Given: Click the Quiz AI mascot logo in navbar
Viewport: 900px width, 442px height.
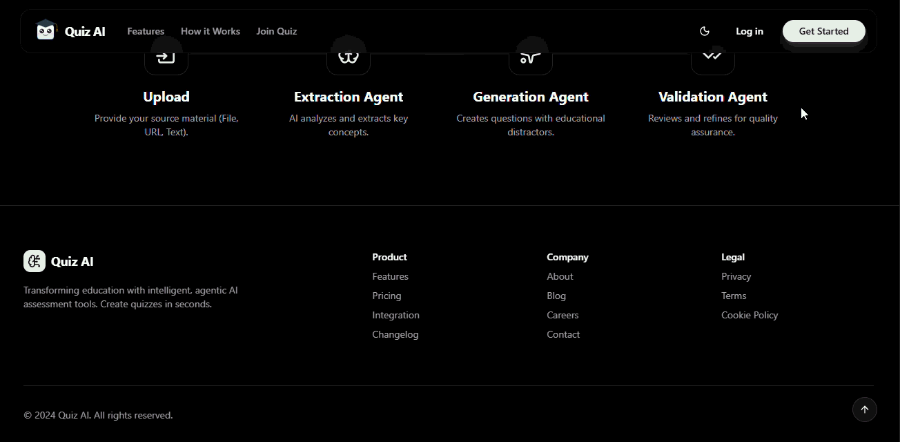Looking at the screenshot, I should [46, 30].
